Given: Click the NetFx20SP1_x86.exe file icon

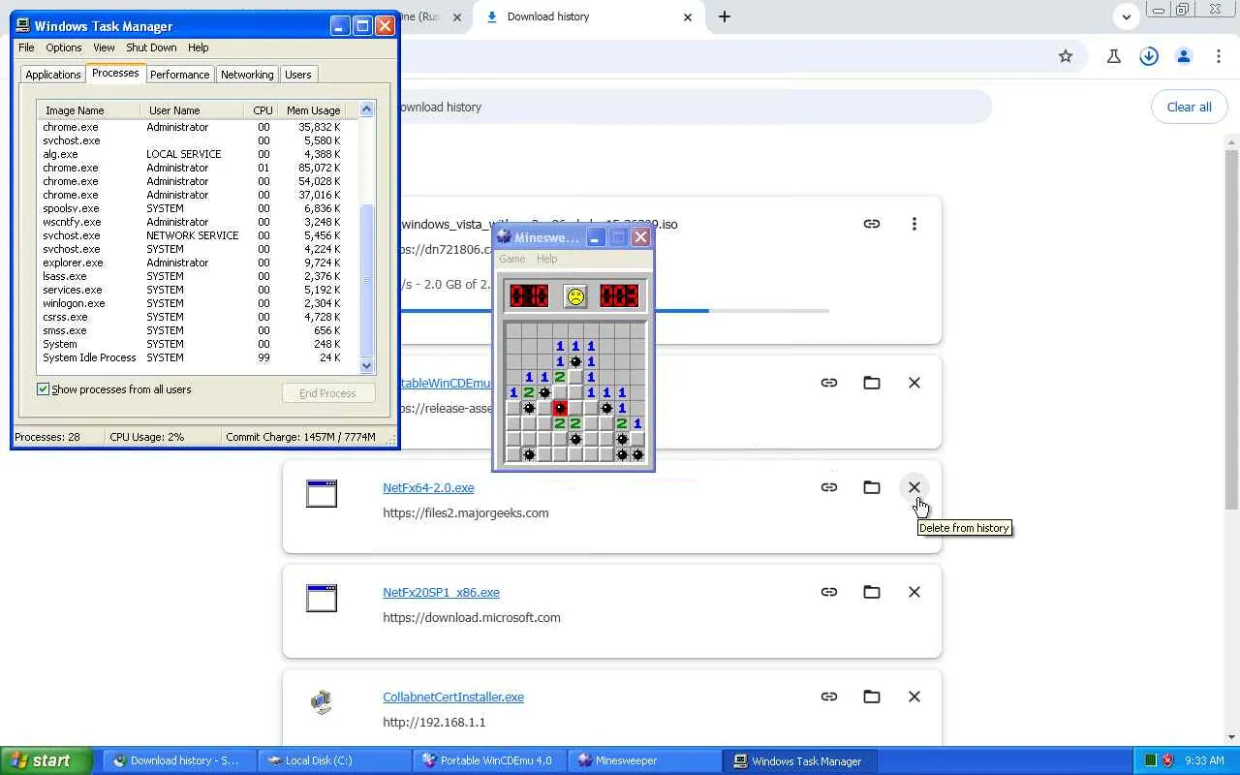Looking at the screenshot, I should coord(322,598).
